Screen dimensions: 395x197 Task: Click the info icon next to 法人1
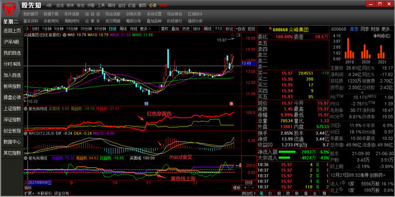(344, 183)
